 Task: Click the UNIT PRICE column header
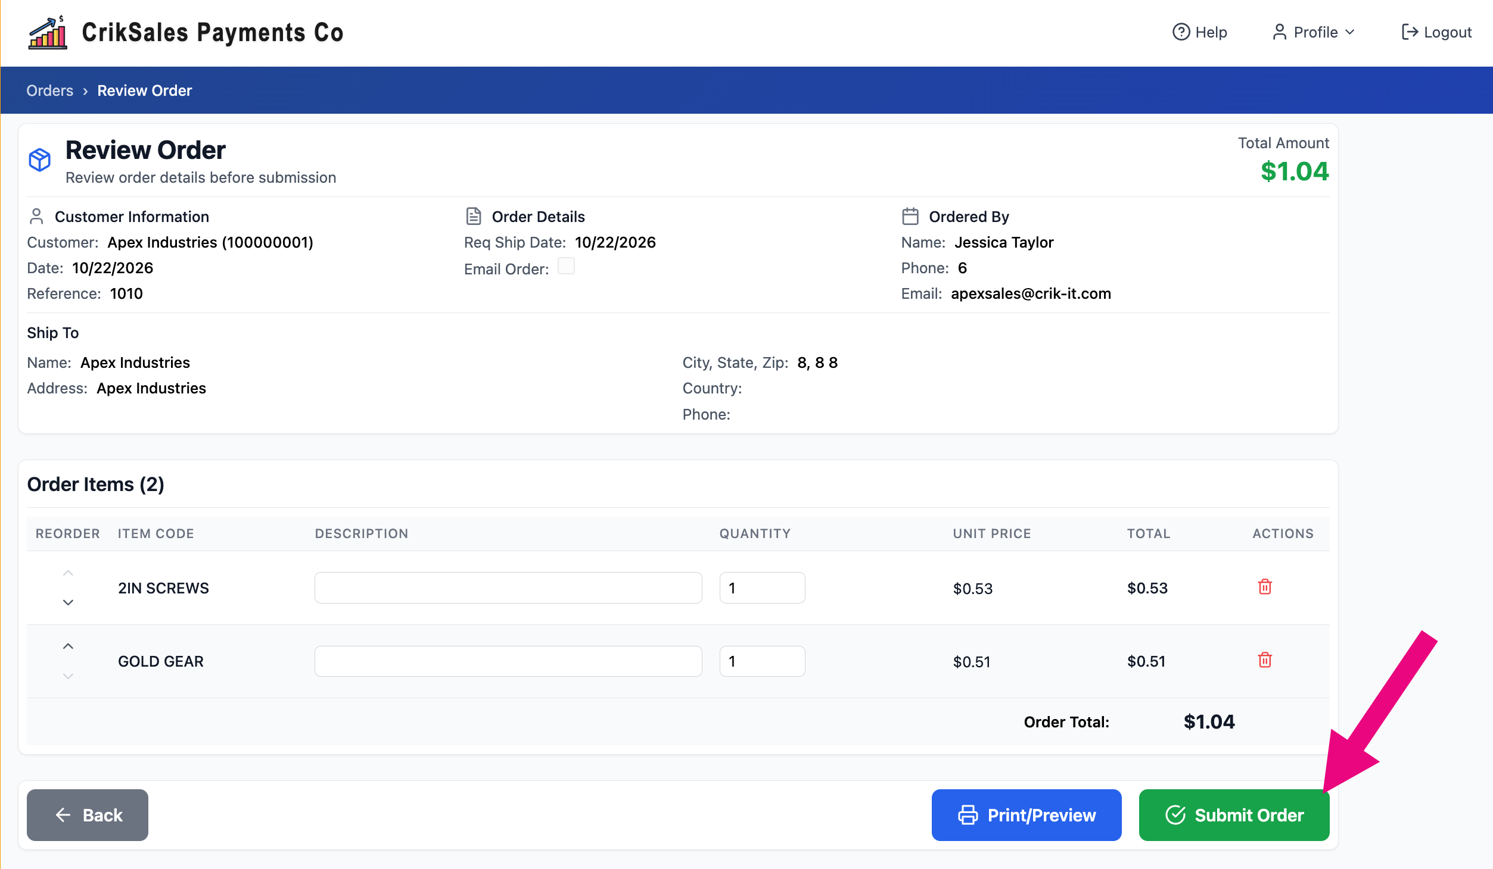(992, 534)
